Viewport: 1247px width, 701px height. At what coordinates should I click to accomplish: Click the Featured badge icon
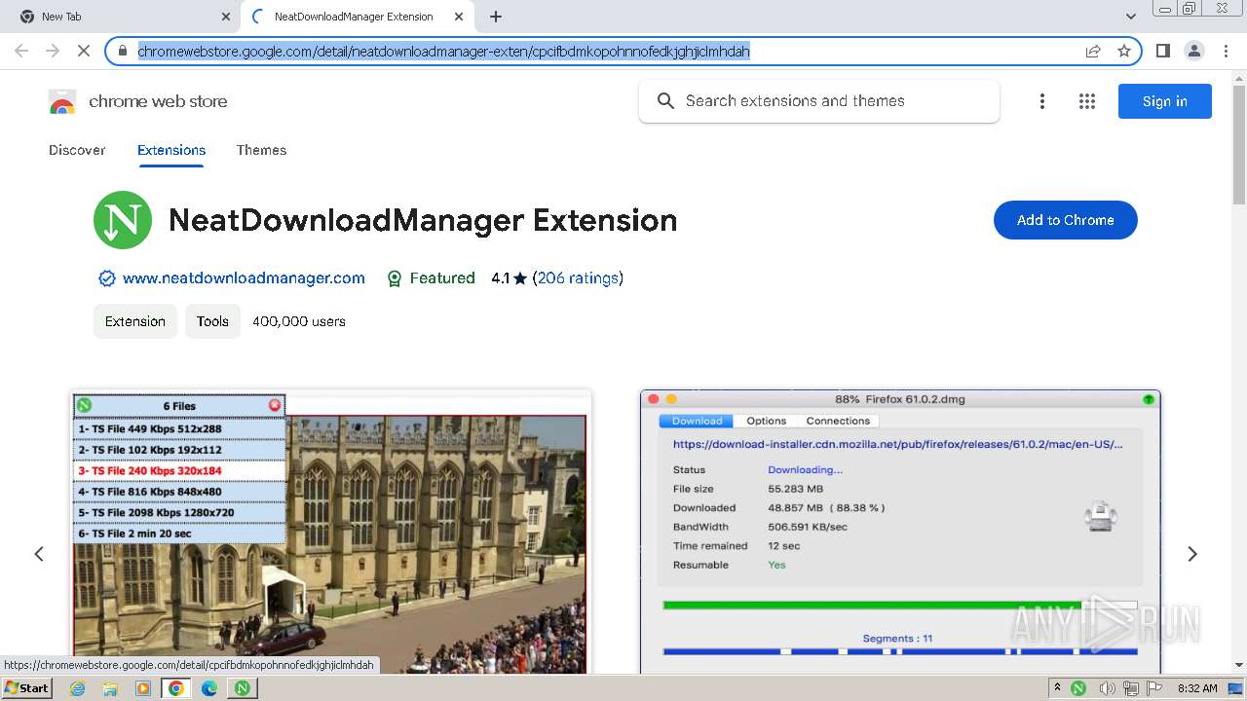(395, 278)
